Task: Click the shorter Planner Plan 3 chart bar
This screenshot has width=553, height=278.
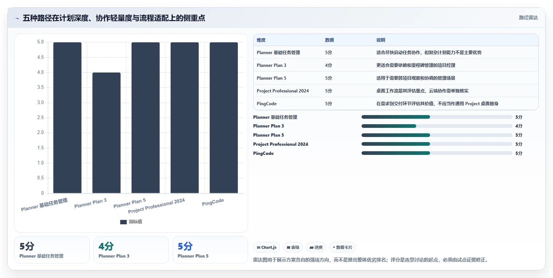Action: [x=106, y=133]
